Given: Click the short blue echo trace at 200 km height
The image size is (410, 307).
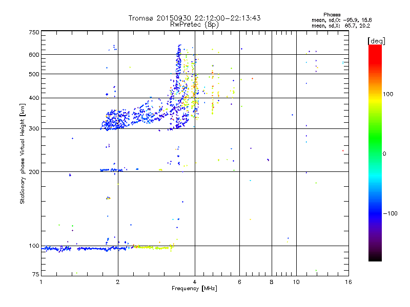Looking at the screenshot, I should tap(111, 170).
